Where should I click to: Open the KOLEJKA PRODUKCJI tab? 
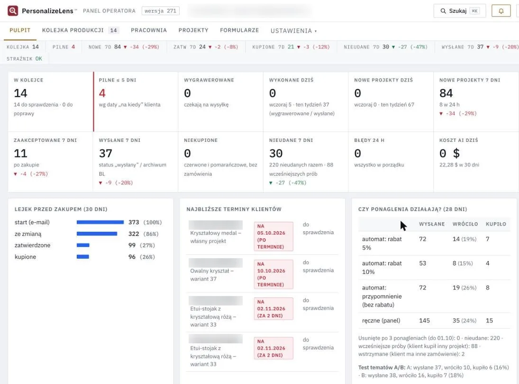[80, 30]
